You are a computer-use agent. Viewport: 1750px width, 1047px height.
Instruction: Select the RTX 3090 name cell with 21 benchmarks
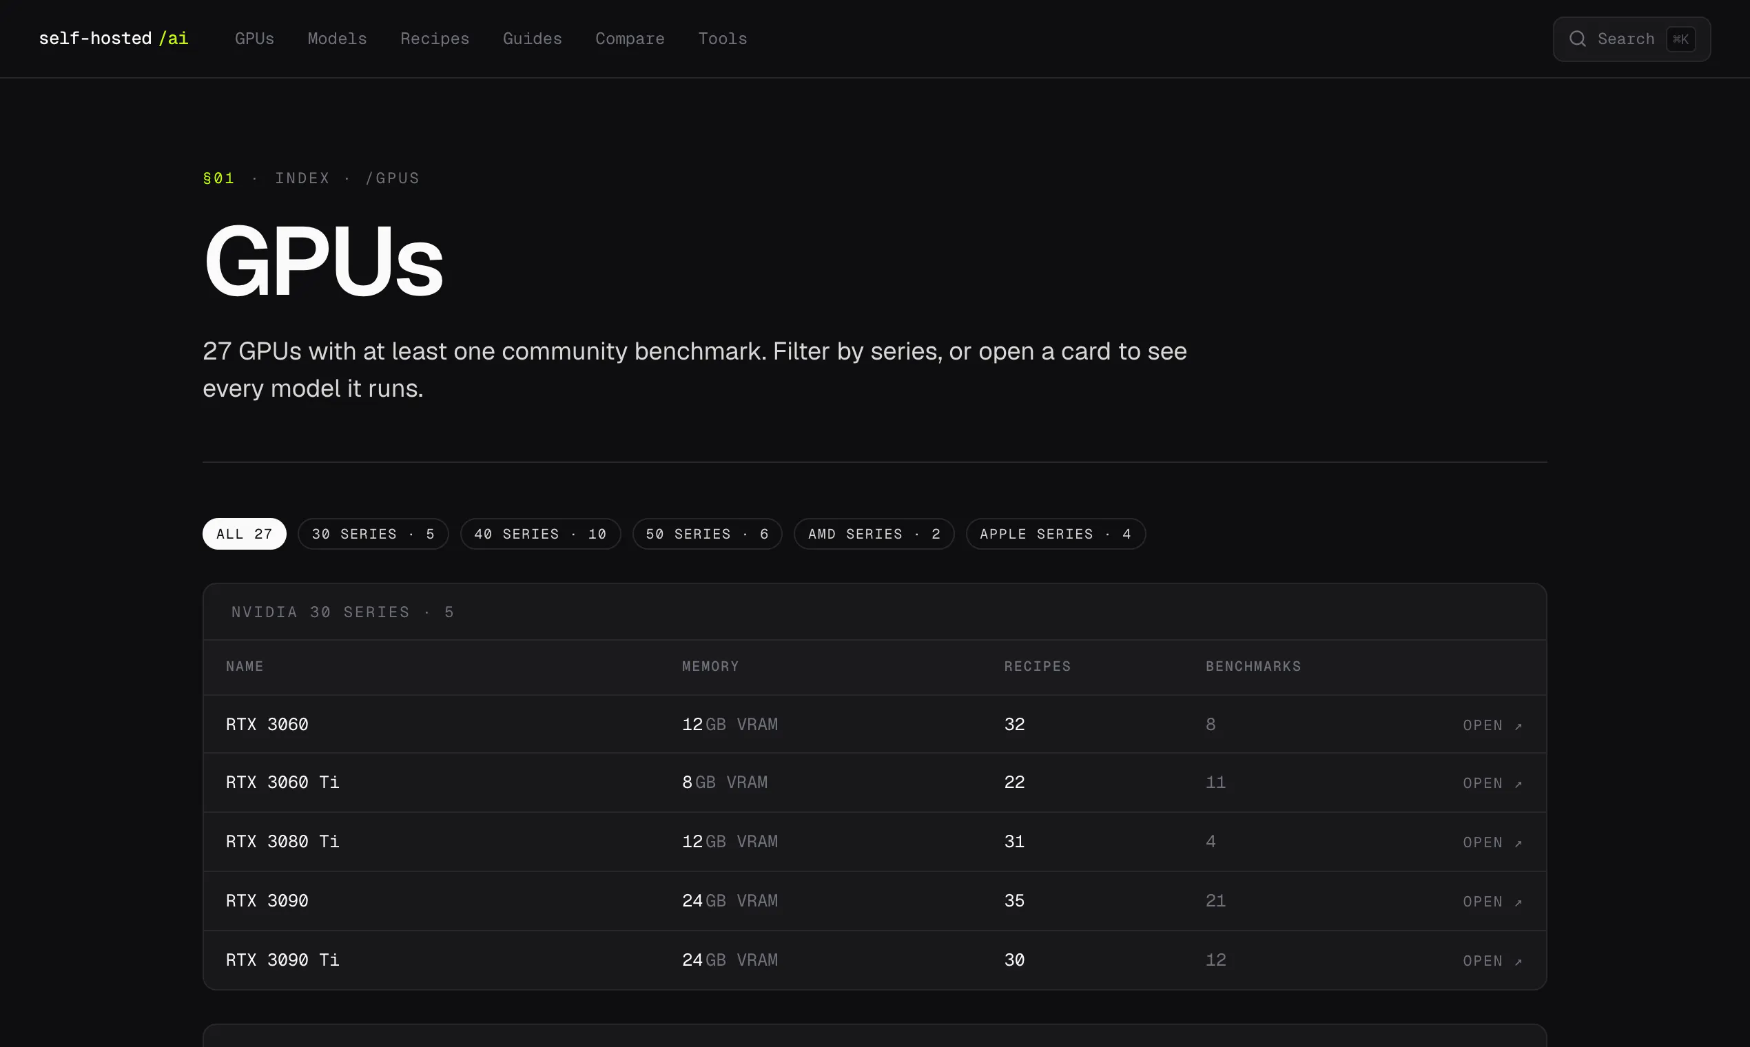(267, 901)
